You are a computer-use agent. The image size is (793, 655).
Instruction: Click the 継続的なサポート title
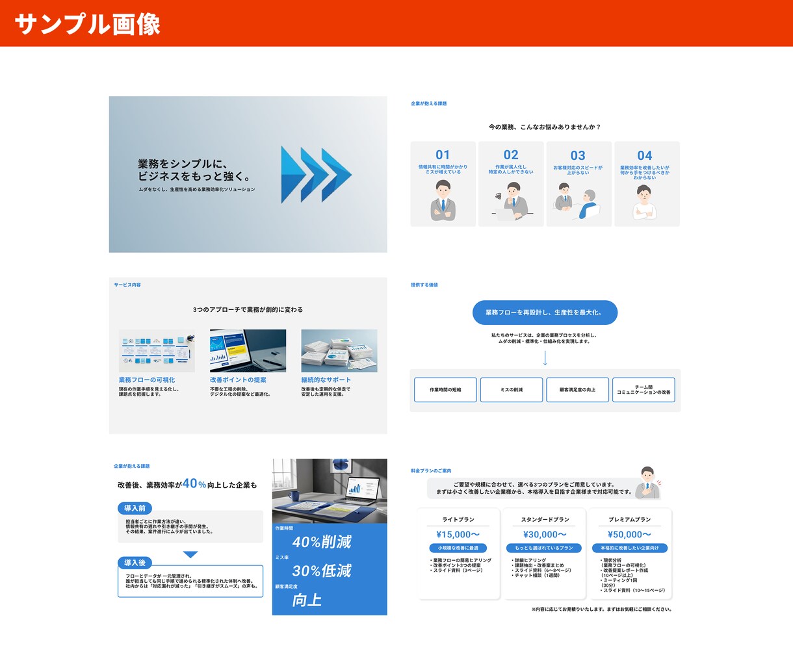click(x=326, y=380)
